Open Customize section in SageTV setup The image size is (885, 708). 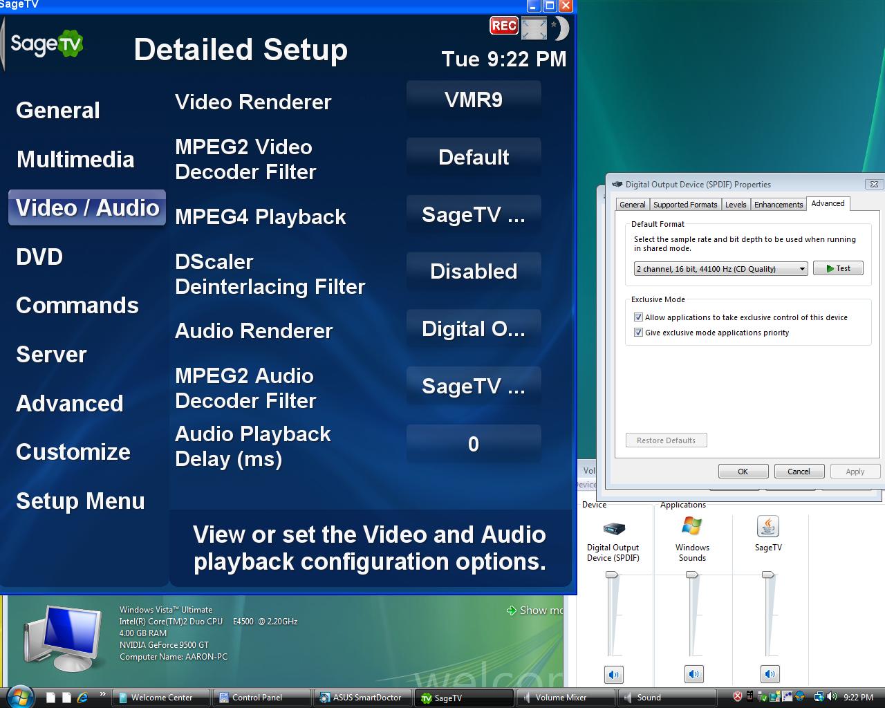[x=73, y=452]
